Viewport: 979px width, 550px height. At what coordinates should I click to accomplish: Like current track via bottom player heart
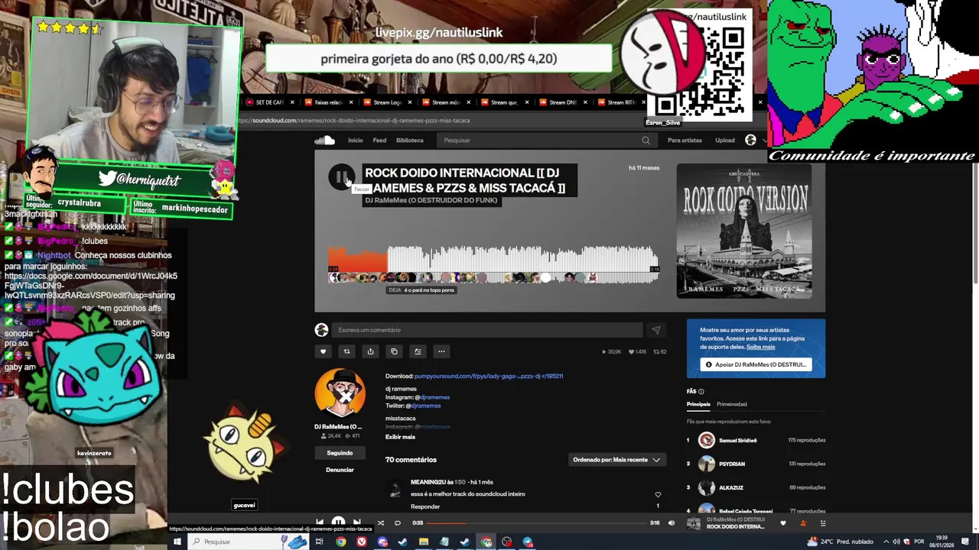(x=782, y=523)
